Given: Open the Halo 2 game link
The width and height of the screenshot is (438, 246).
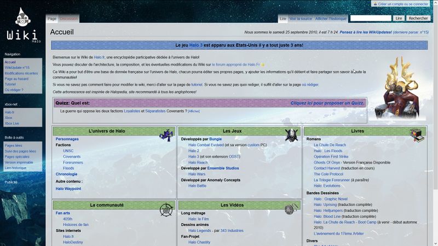Looking at the screenshot, I should tap(194, 151).
